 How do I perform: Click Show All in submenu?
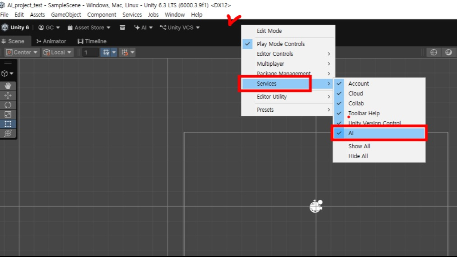[x=359, y=146]
